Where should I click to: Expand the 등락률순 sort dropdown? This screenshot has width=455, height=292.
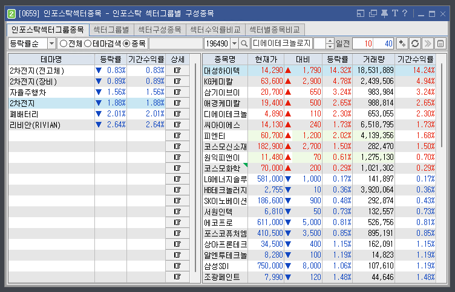51,43
